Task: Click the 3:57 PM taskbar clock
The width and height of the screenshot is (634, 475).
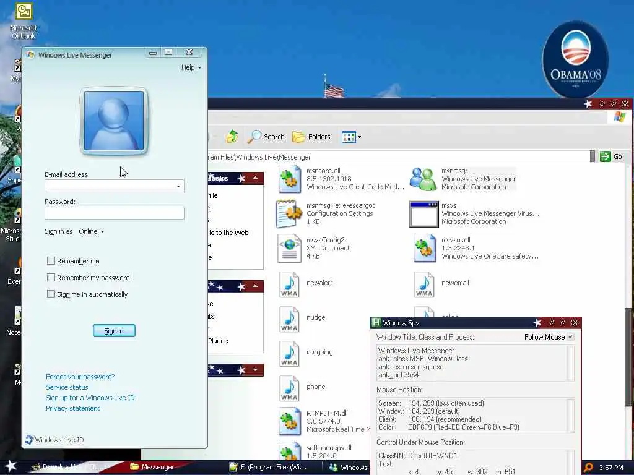Action: [x=610, y=468]
